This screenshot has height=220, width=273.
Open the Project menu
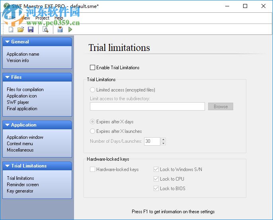tap(42, 18)
